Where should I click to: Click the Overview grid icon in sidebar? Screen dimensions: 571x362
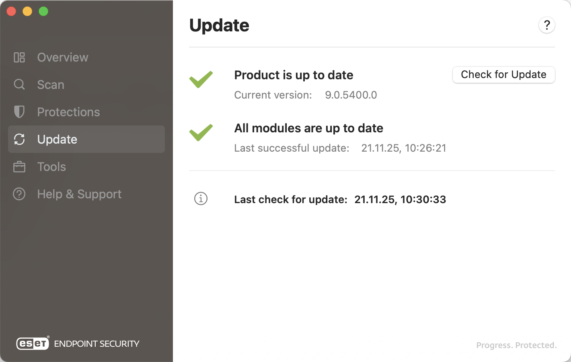19,58
